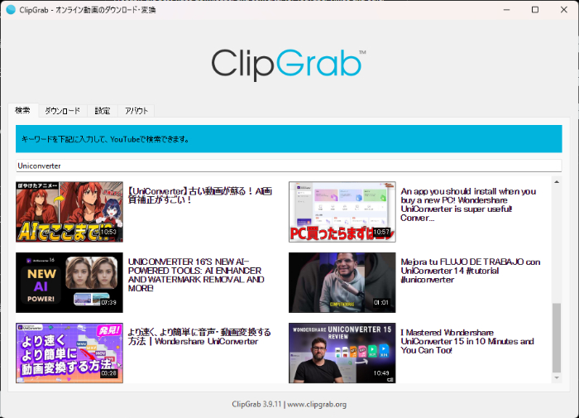Open the PC買ったらまずは thumbnail
This screenshot has width=579, height=418.
click(x=342, y=212)
